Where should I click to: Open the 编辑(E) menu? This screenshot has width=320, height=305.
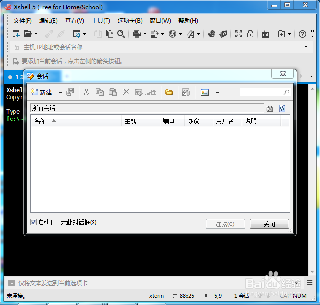[48, 21]
